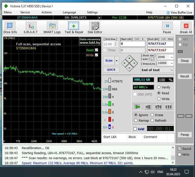Image resolution: width=195 pixels, height=177 pixels.
Task: Select the Erase radio button
Action: [x=152, y=115]
